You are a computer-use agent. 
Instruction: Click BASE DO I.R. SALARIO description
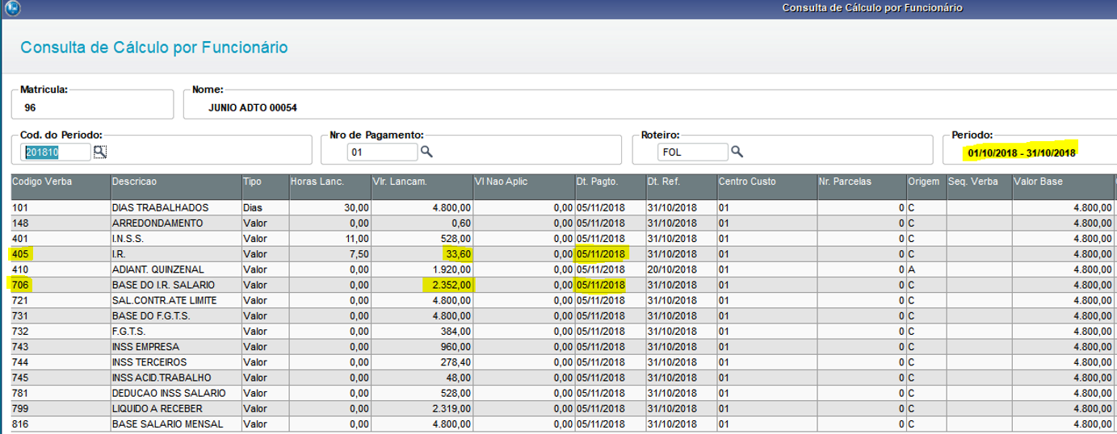176,285
